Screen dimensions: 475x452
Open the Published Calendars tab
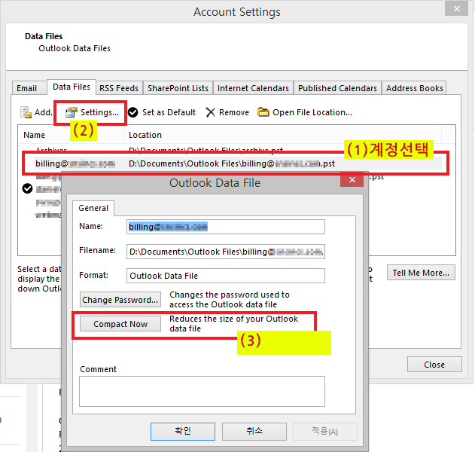[337, 88]
